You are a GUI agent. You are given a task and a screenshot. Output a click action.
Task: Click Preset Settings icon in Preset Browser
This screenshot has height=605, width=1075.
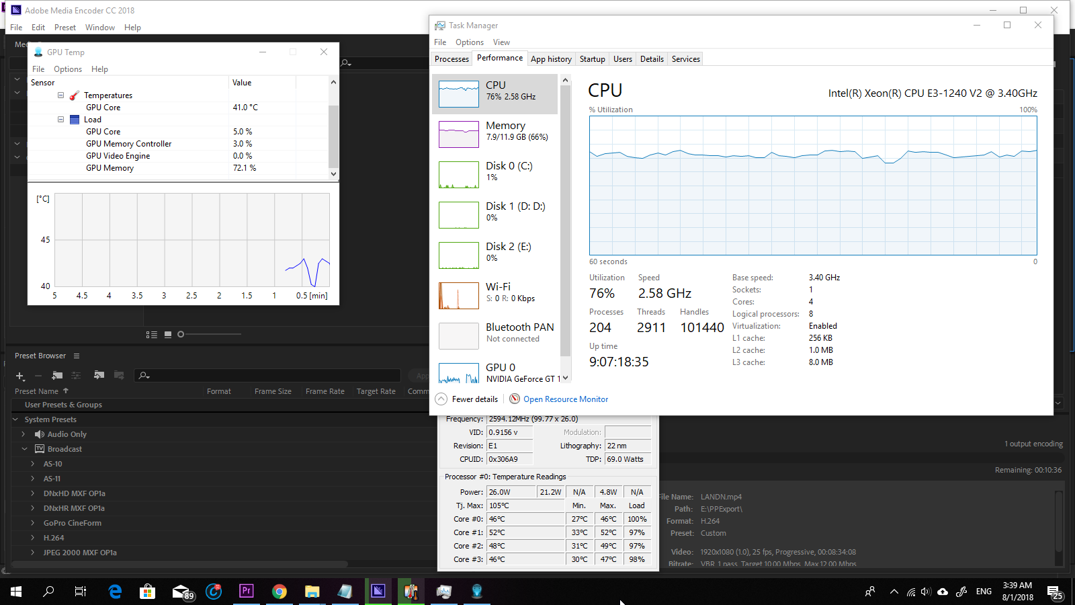(76, 375)
